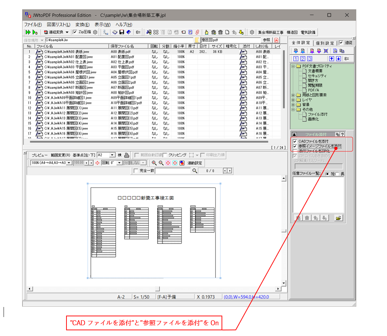This screenshot has width=387, height=336.
Task: Open the 変換(E) menu
Action: tap(82, 25)
